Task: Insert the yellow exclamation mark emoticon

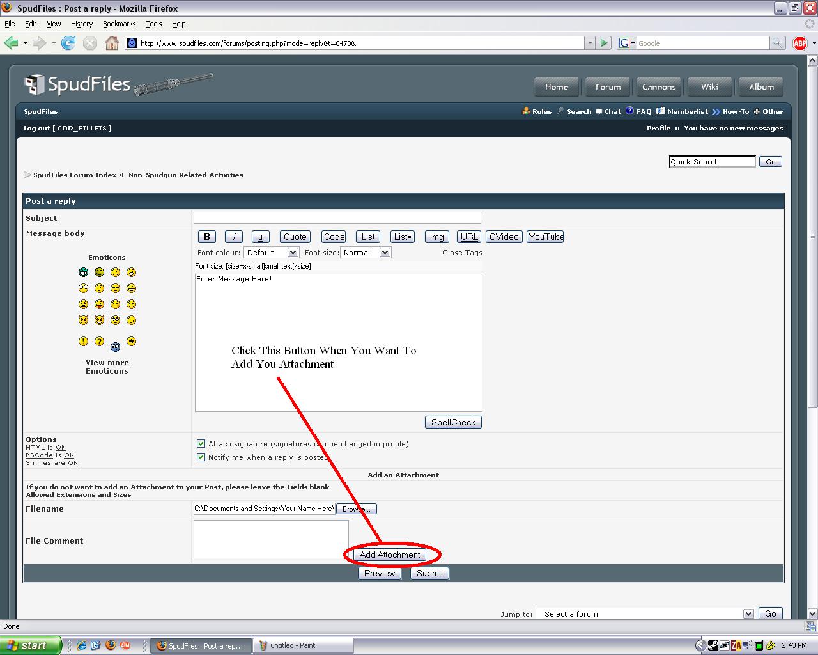Action: click(x=83, y=342)
